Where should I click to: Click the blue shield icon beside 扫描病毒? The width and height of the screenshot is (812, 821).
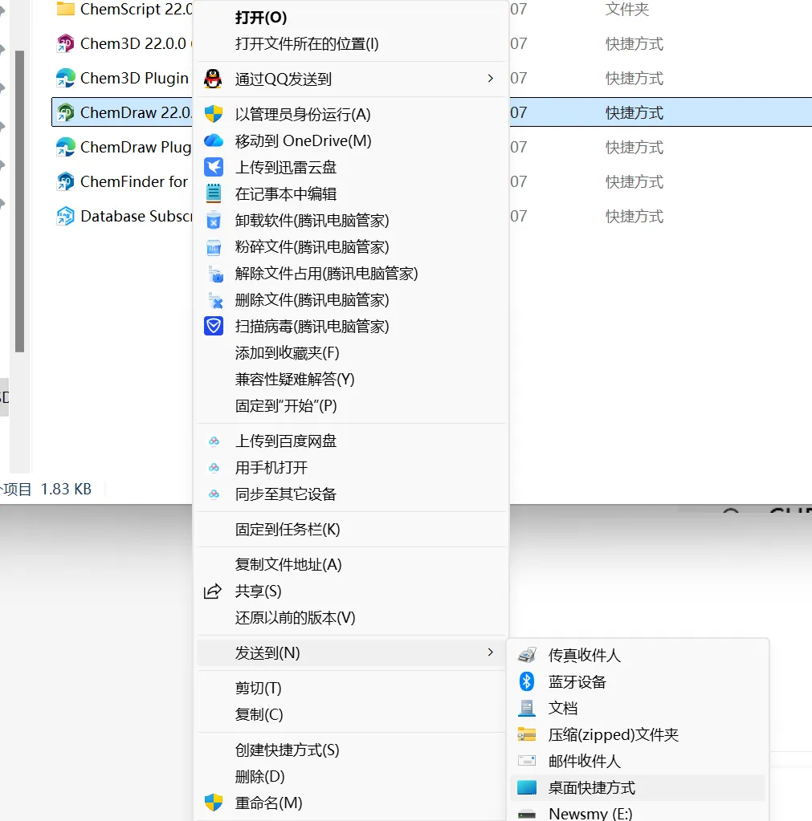coord(213,326)
